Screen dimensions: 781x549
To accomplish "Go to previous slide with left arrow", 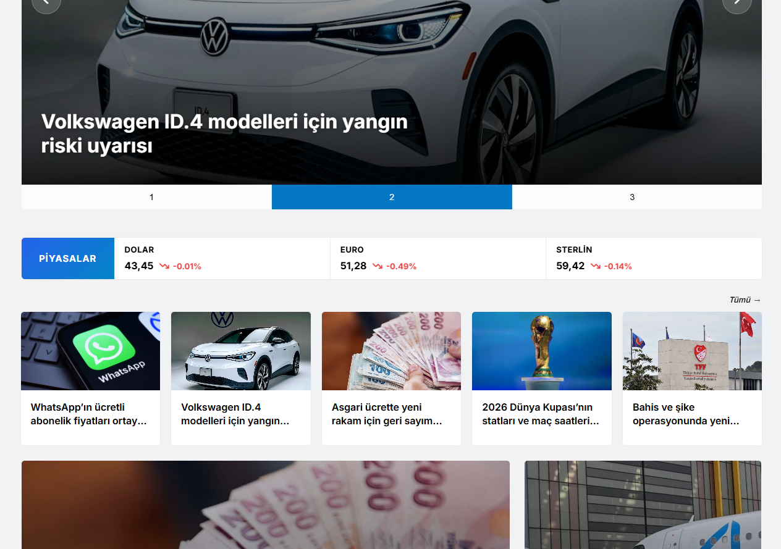I will click(46, 3).
